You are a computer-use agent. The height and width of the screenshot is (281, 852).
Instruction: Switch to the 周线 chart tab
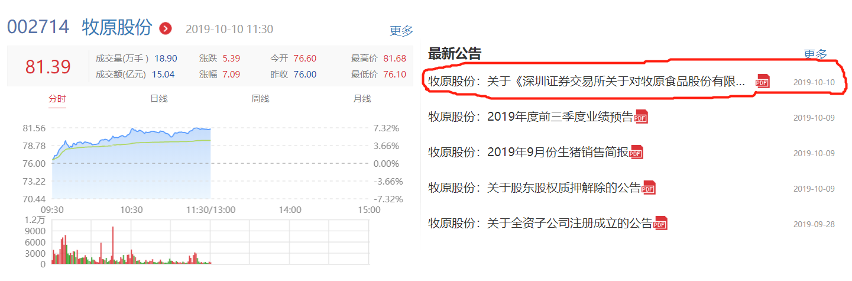click(x=261, y=99)
